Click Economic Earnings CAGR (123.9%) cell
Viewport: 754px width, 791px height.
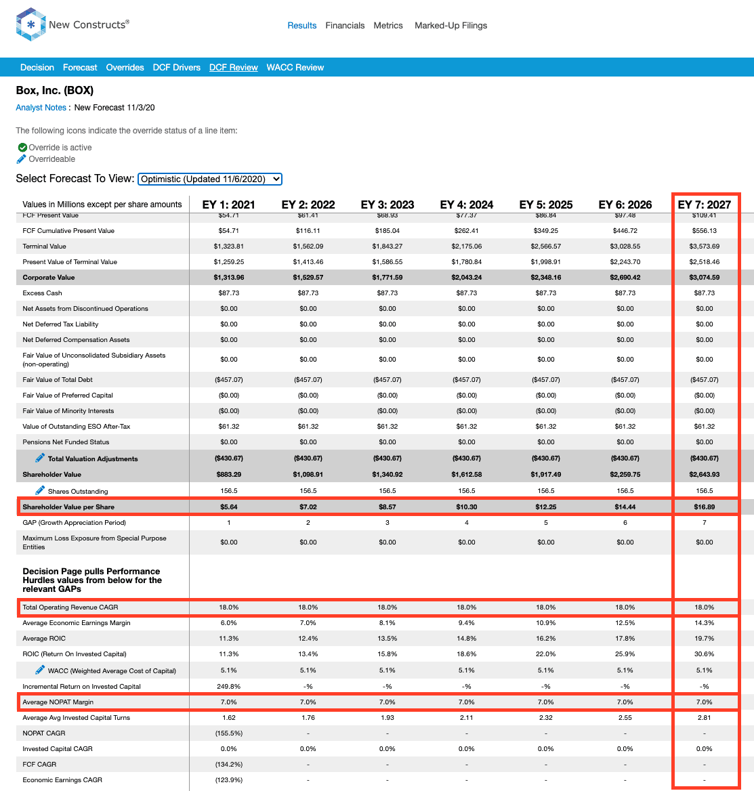coord(228,780)
